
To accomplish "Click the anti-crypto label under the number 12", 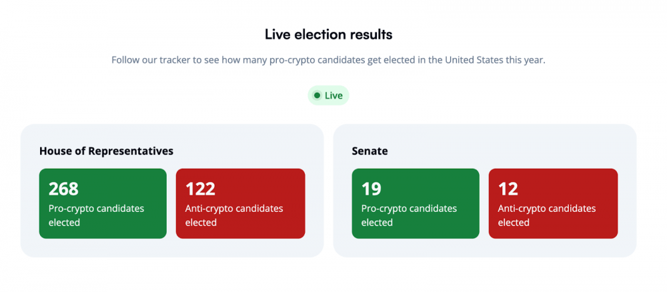I will 547,215.
